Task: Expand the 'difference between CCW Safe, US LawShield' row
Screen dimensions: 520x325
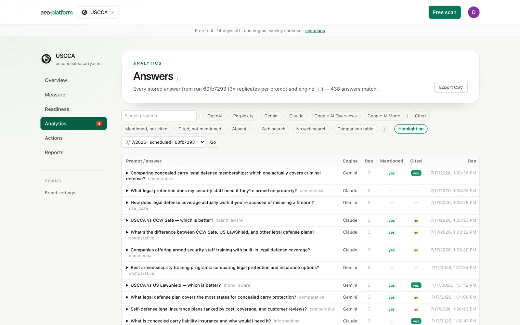Action: coord(220,235)
